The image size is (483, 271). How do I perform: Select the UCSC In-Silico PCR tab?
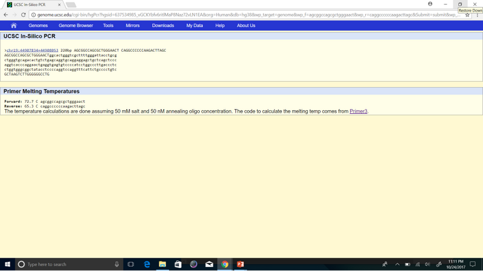tap(30, 4)
